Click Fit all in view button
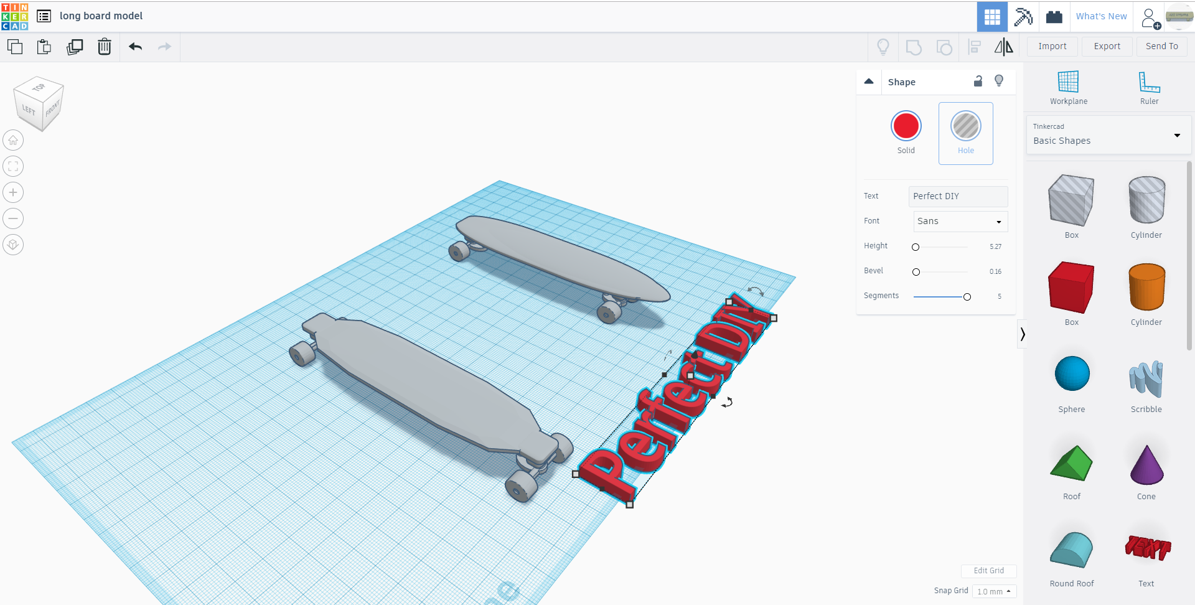Screen dimensions: 1195x605 13,167
